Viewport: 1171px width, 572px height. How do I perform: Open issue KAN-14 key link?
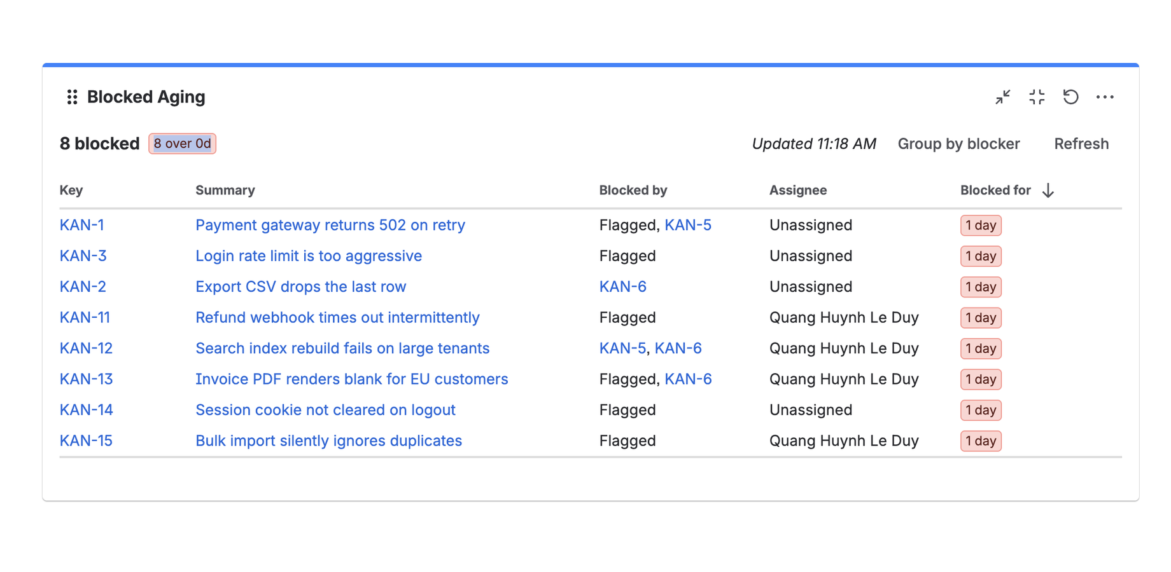click(86, 410)
